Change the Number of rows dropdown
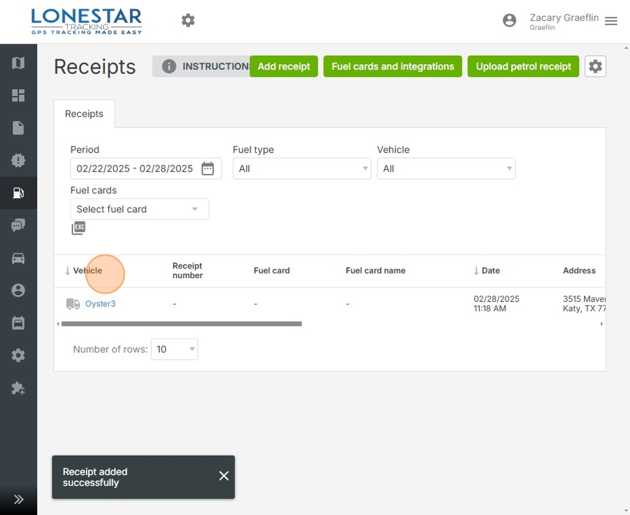The height and width of the screenshot is (515, 630). point(174,349)
